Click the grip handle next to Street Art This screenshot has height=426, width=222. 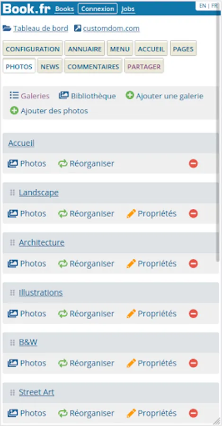coord(12,392)
